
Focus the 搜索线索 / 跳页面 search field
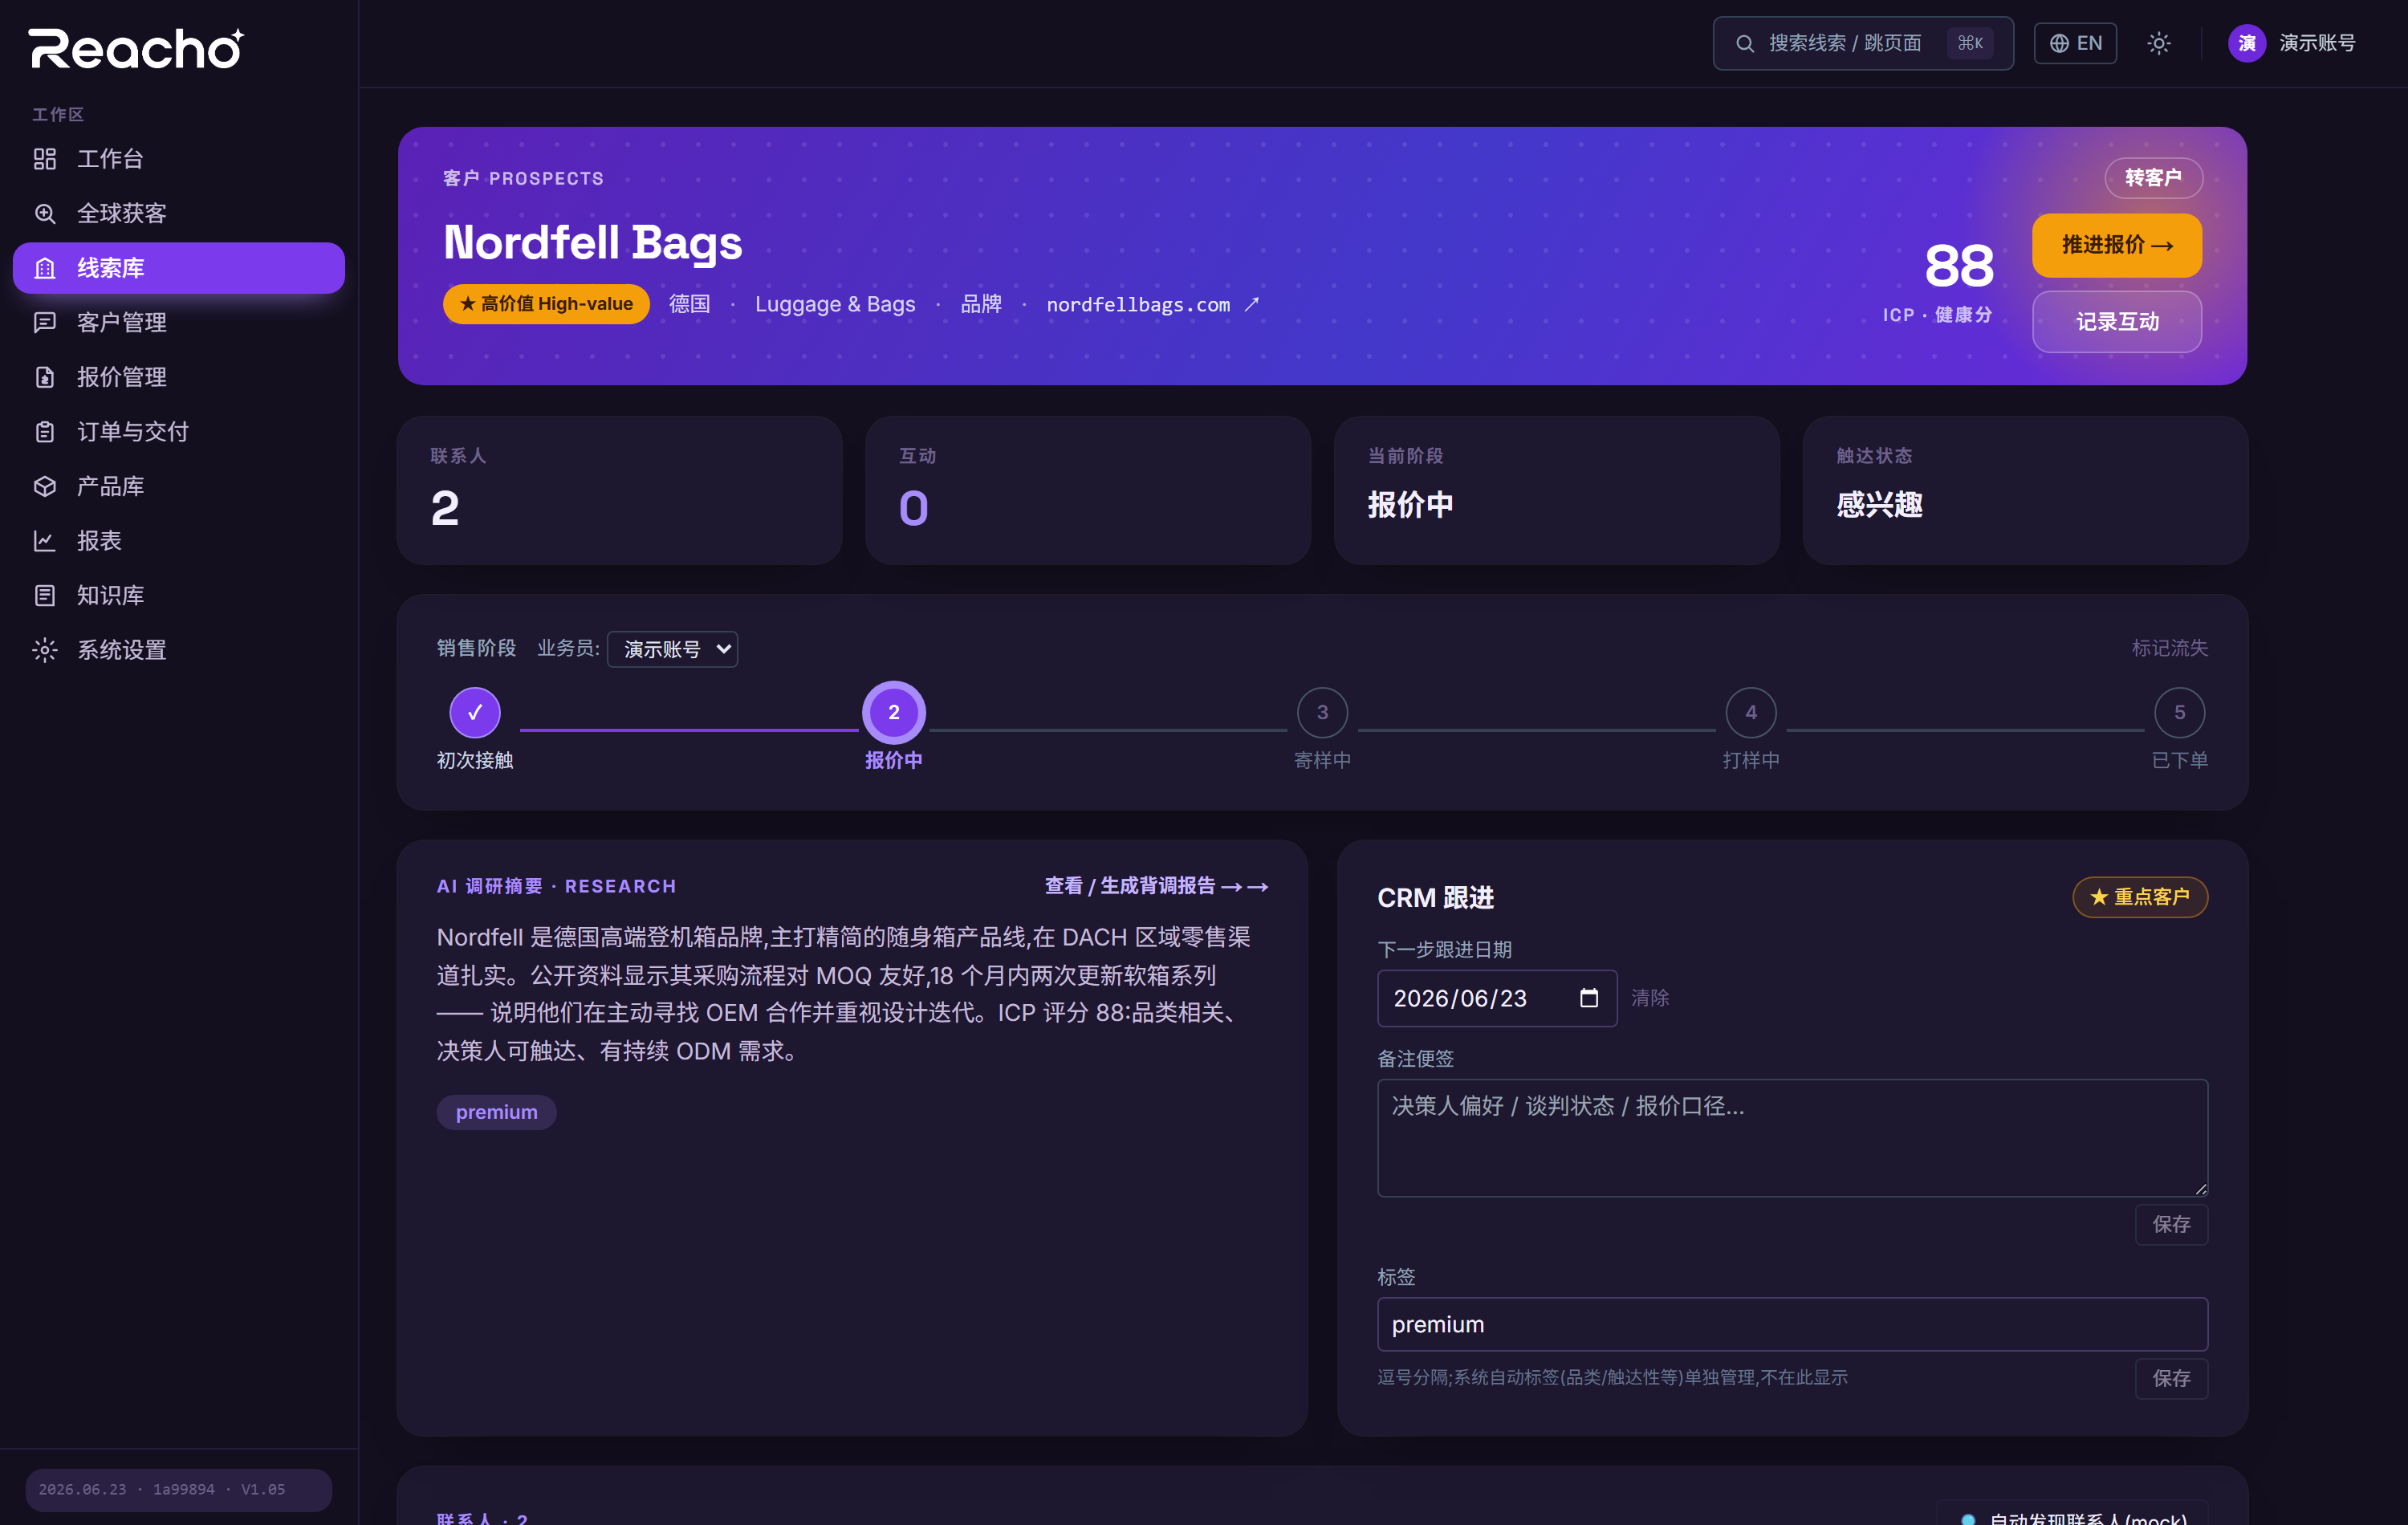pyautogui.click(x=1863, y=43)
